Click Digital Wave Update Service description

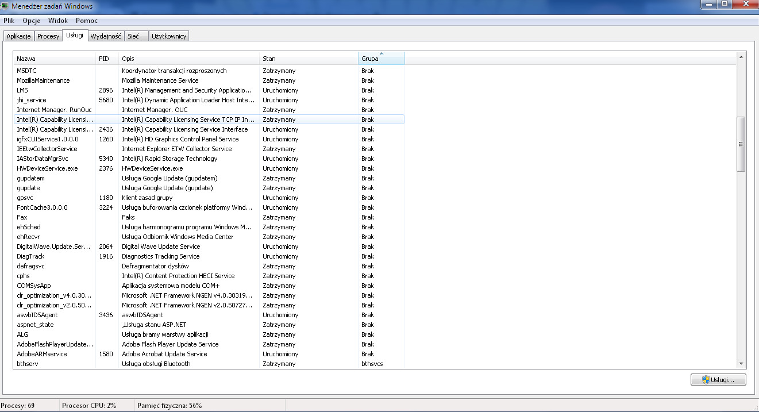click(161, 247)
